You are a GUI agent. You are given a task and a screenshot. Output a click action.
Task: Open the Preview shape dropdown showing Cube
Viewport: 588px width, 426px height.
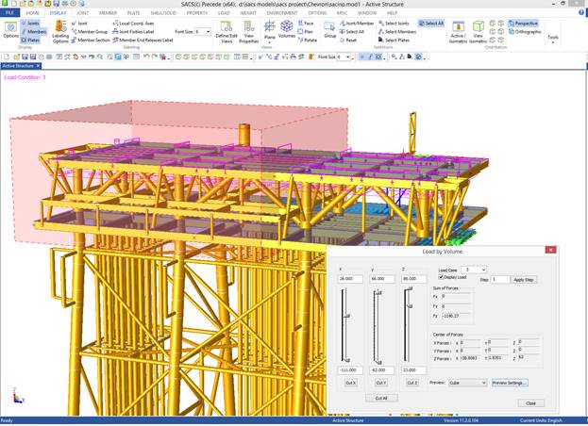click(468, 383)
